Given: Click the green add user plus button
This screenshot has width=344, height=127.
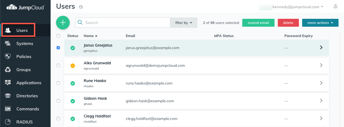Looking at the screenshot, I should coord(63,23).
